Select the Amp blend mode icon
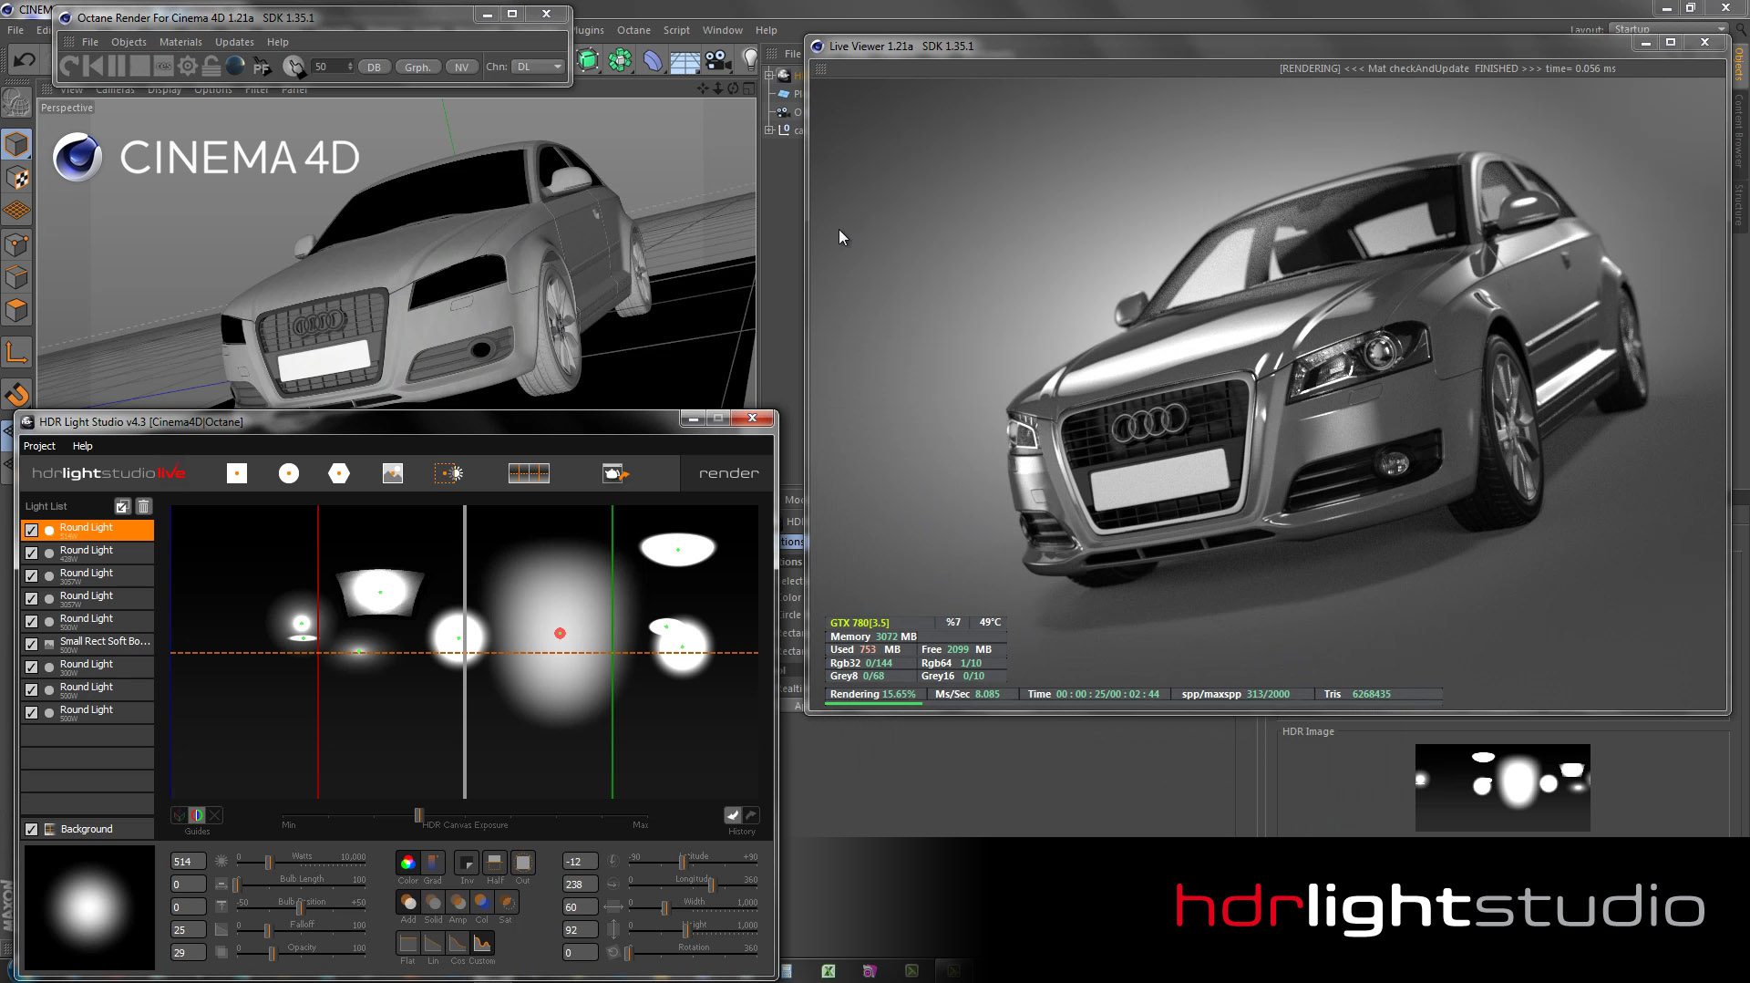This screenshot has width=1750, height=983. (x=458, y=903)
